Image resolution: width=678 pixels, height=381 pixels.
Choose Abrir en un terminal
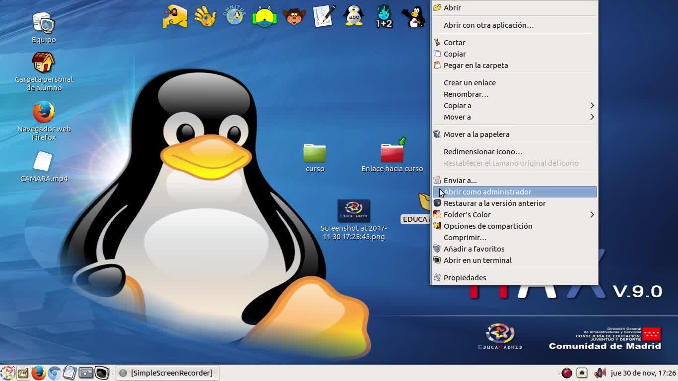[x=515, y=260]
